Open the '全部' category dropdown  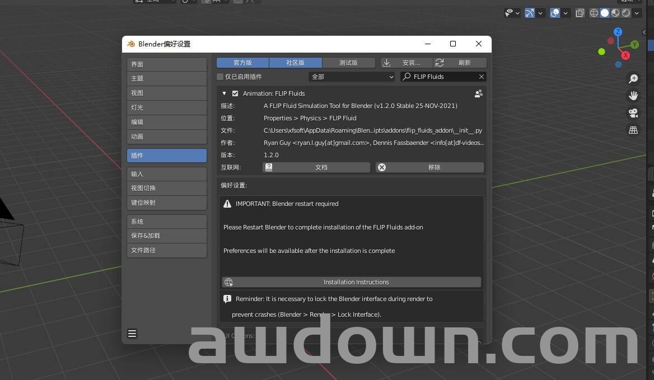pyautogui.click(x=352, y=77)
